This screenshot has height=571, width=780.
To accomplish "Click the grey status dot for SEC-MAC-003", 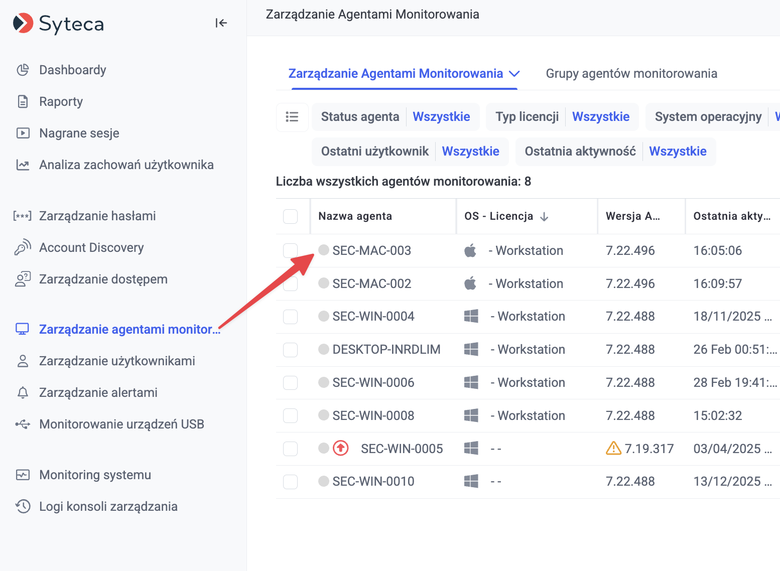I will (324, 250).
